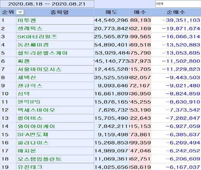201x170 pixels.
Task: Click the date range 2020.08.18 ~ 2020.08.21 field
Action: click(47, 4)
